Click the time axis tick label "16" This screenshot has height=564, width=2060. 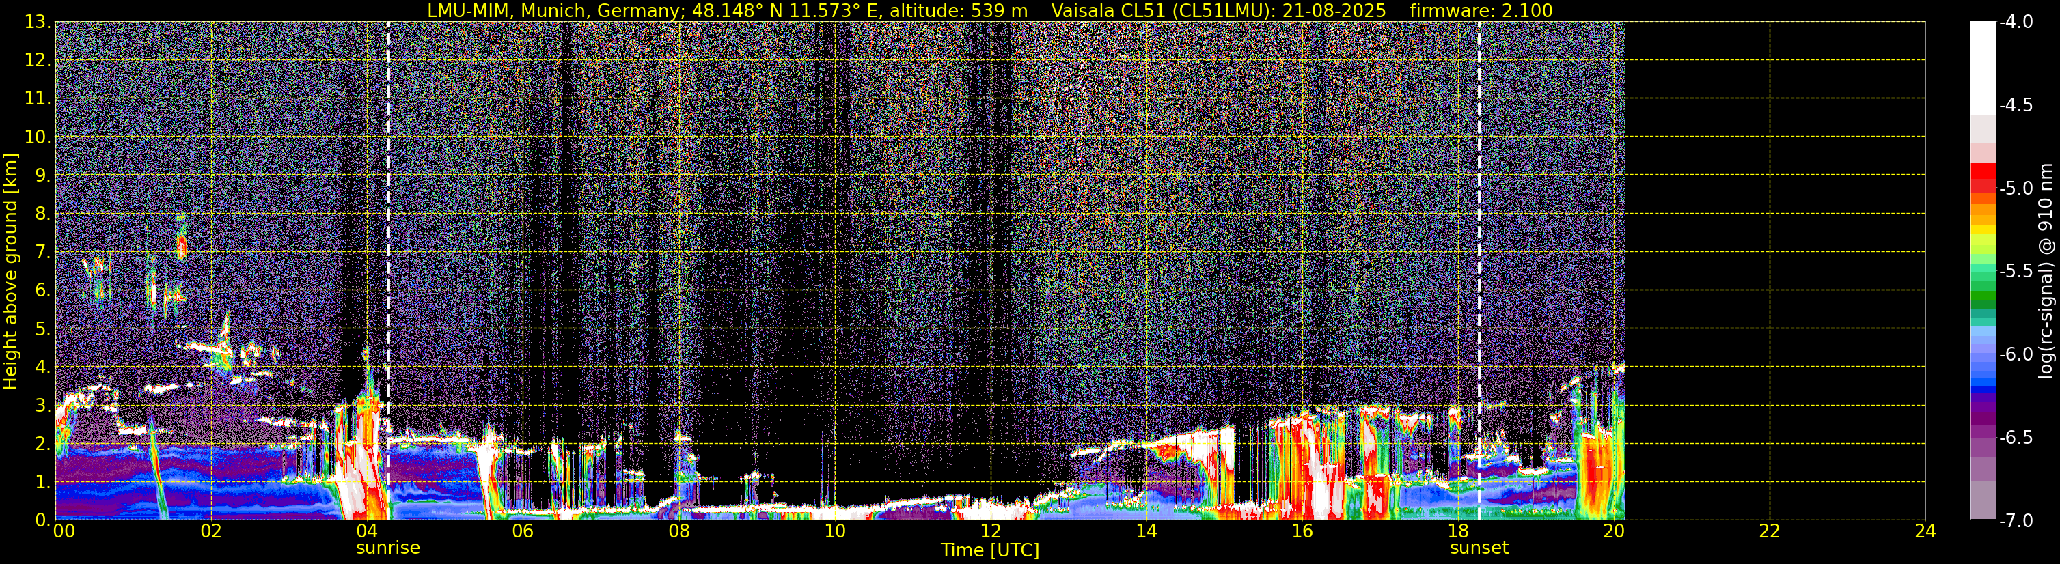pos(1303,532)
